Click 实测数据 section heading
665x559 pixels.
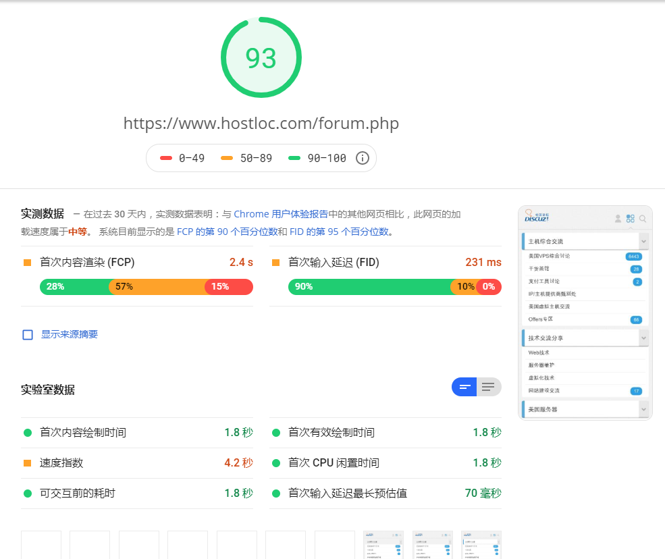coord(43,214)
